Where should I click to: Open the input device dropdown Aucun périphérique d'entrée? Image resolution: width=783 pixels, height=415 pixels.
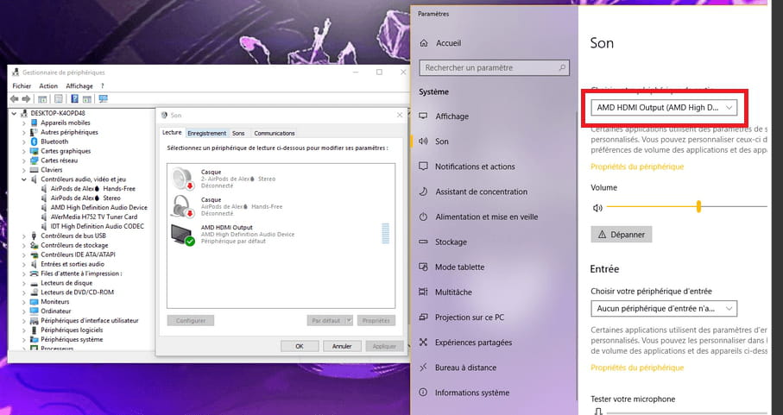coord(664,309)
